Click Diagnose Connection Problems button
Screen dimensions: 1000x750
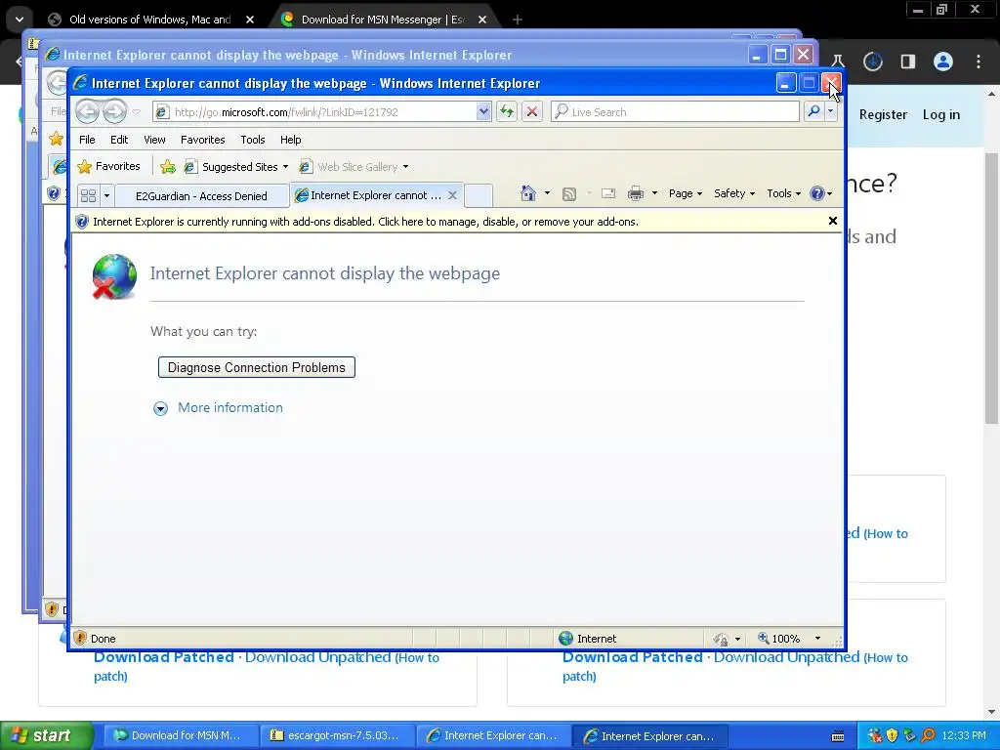click(257, 367)
